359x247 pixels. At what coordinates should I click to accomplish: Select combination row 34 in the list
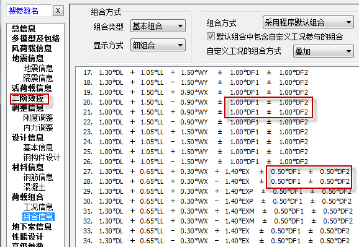point(217,241)
